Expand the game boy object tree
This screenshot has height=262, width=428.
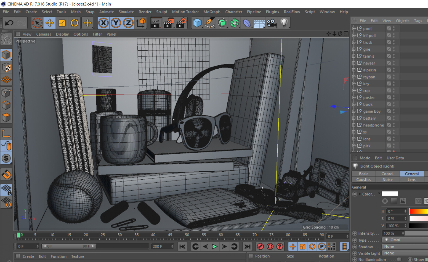pos(354,111)
